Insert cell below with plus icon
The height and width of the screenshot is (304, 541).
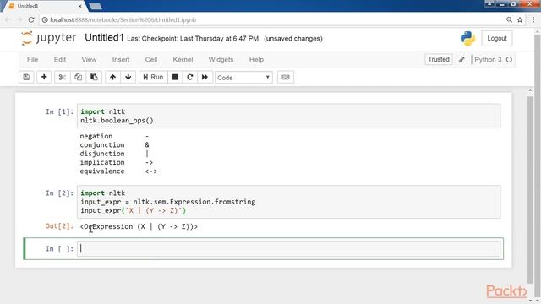coord(44,77)
